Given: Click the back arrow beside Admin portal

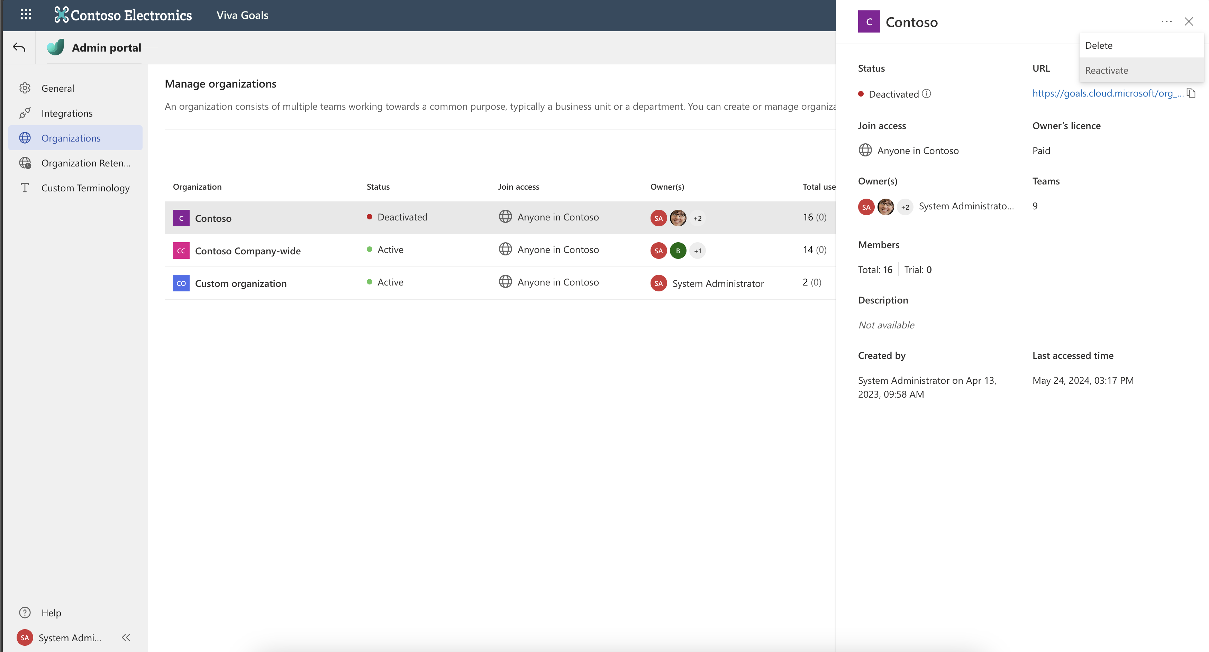Looking at the screenshot, I should pyautogui.click(x=19, y=47).
